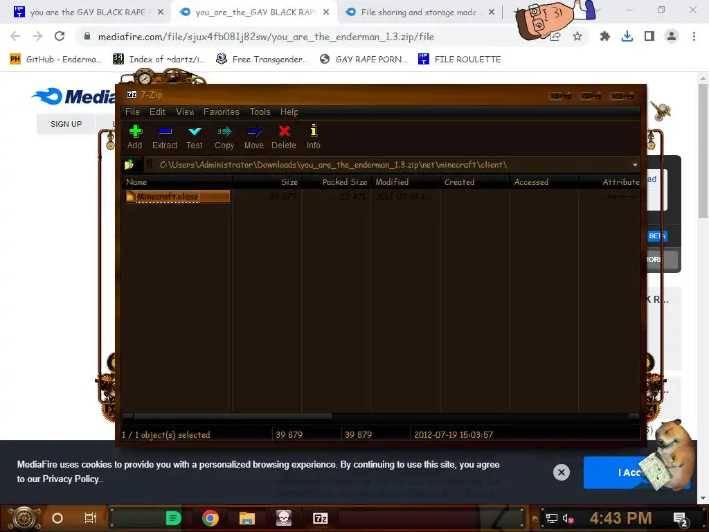Image resolution: width=709 pixels, height=532 pixels.
Task: Go up one folder using the 7-Zip folder icon
Action: [x=129, y=165]
